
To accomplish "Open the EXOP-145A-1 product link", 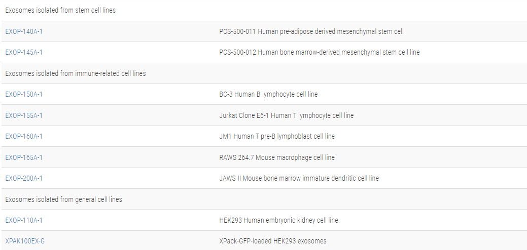I will tap(24, 52).
